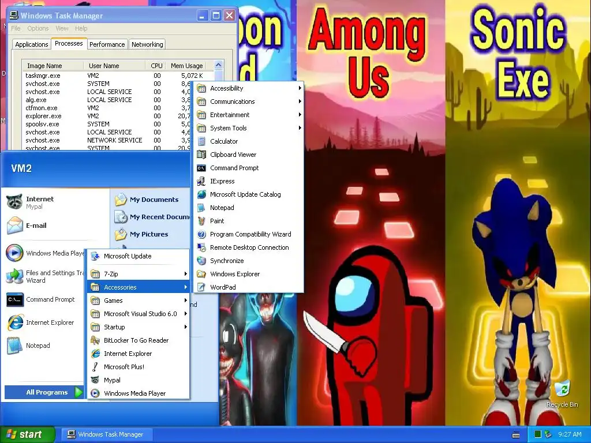Expand the Games program folder

point(138,301)
